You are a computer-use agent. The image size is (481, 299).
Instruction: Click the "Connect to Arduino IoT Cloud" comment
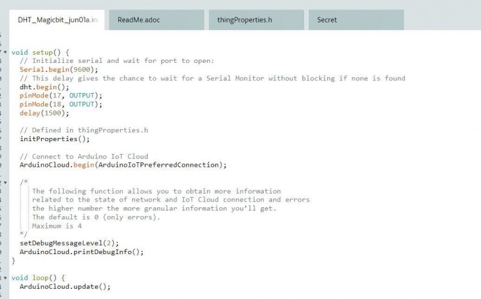coord(84,156)
